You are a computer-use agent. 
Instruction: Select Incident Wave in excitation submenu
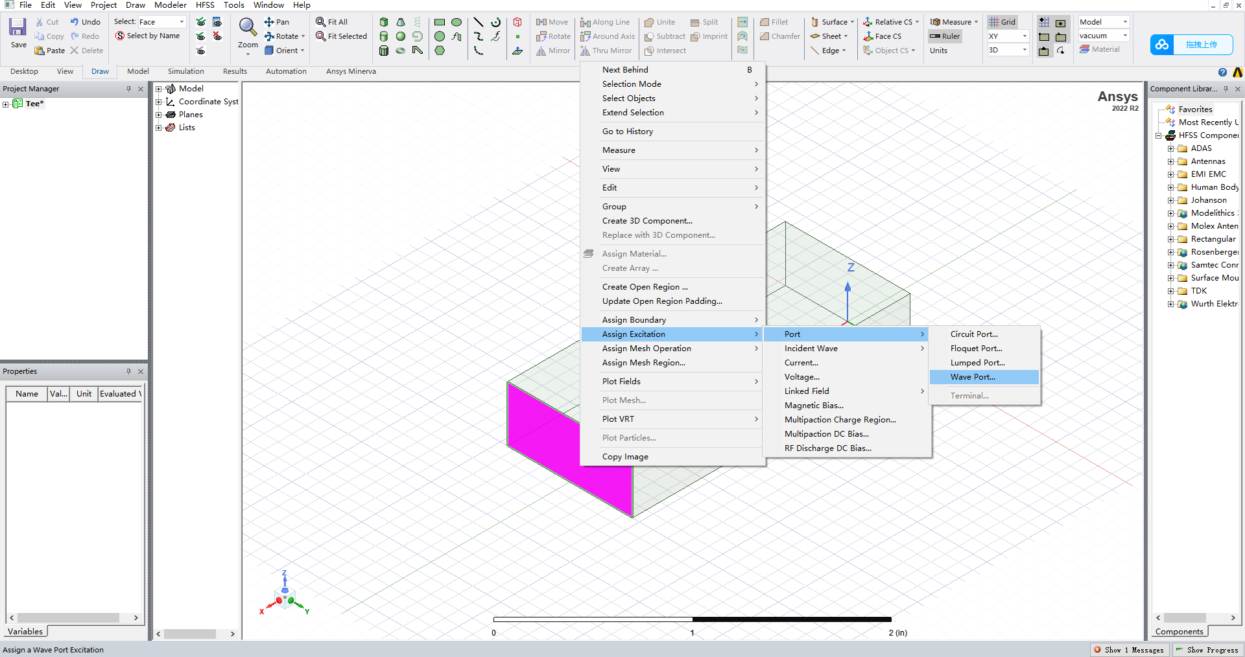(847, 349)
